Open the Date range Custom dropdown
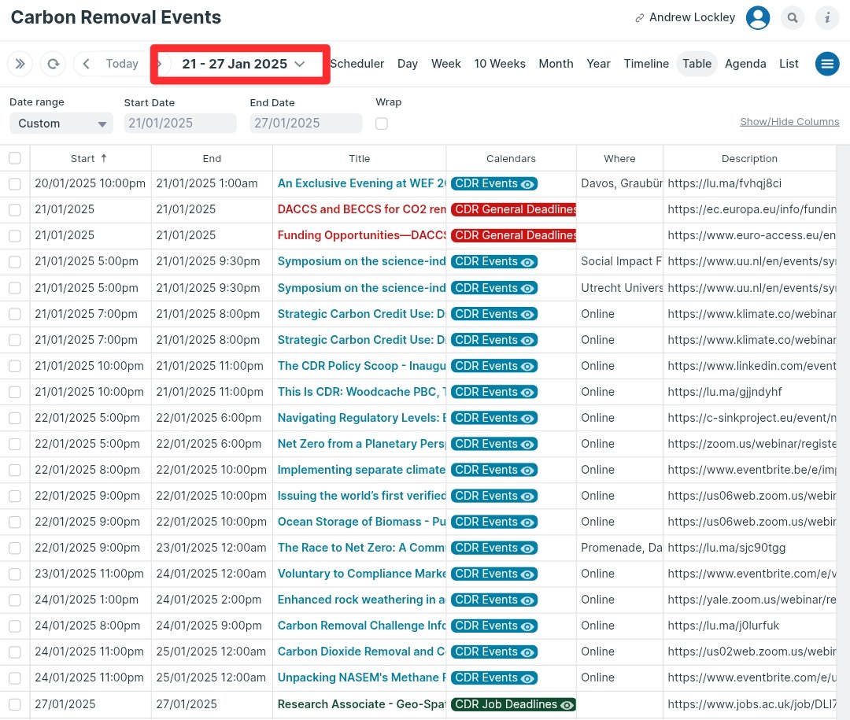Screen dimensions: 850x720 click(61, 124)
